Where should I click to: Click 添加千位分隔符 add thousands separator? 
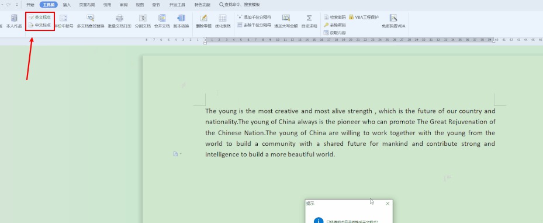(254, 17)
